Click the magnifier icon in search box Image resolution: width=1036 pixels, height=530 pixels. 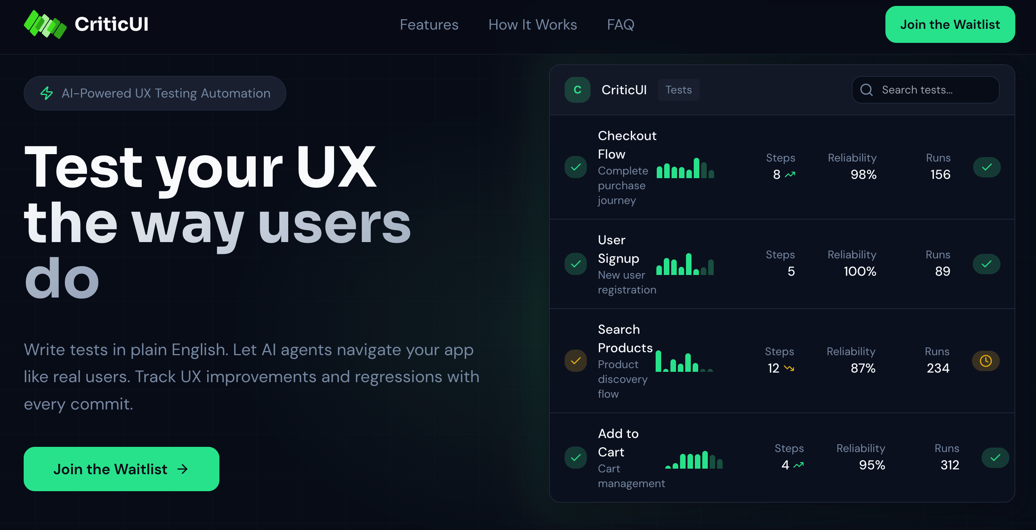click(x=866, y=89)
